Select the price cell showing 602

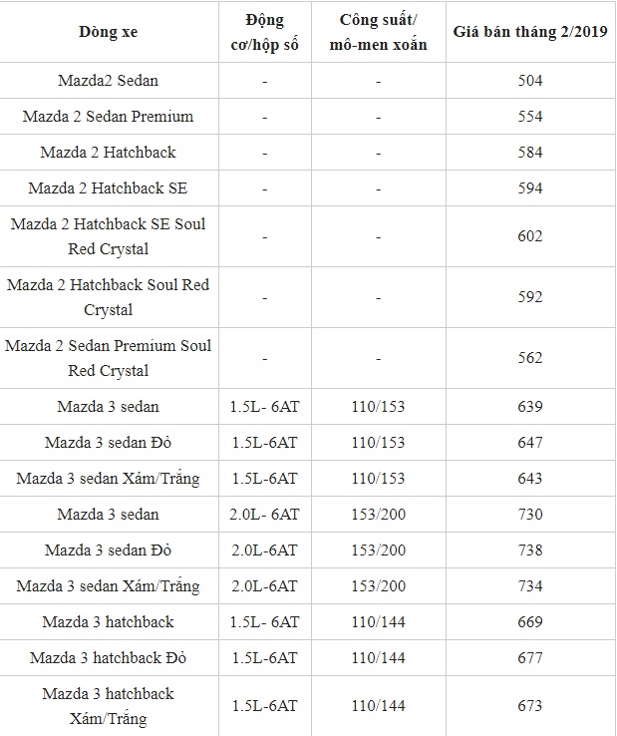pos(530,236)
